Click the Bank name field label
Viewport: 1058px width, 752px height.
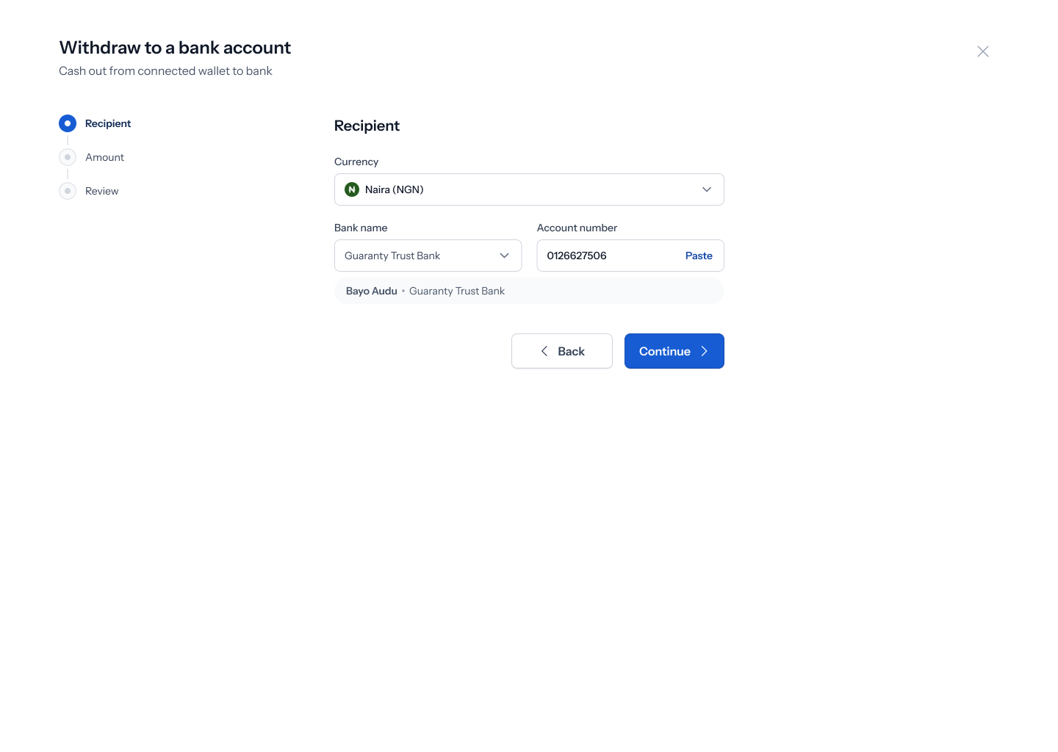[361, 228]
